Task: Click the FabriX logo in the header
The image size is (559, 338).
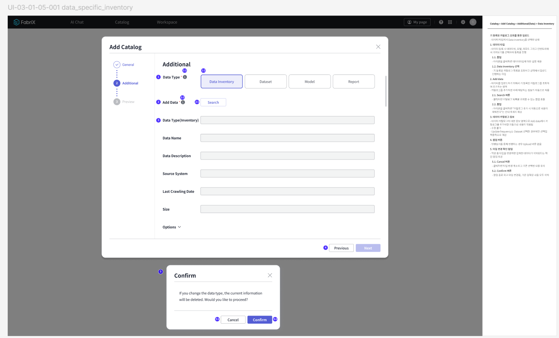Action: (24, 22)
